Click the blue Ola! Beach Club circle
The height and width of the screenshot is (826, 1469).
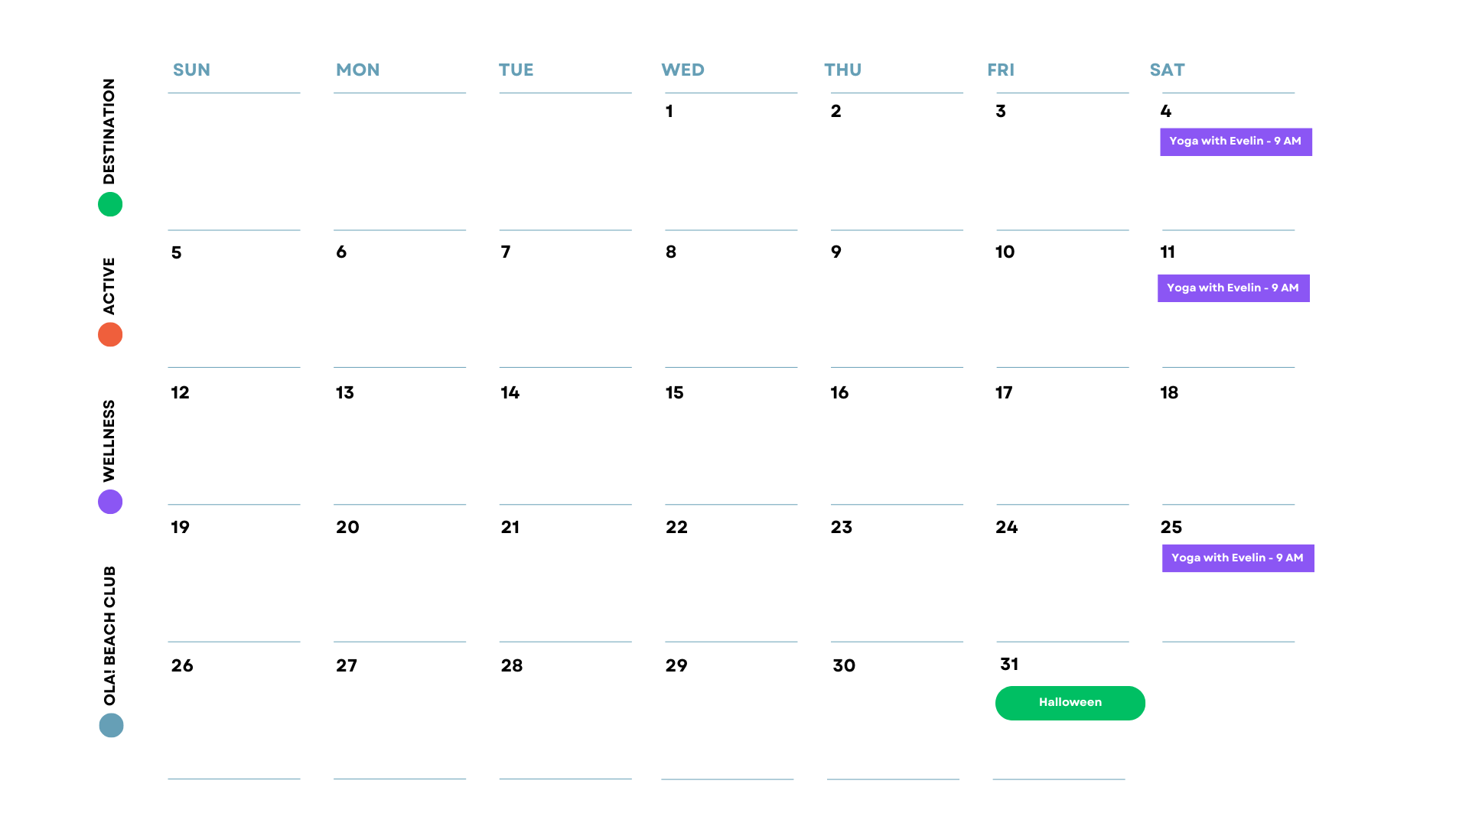pyautogui.click(x=111, y=725)
